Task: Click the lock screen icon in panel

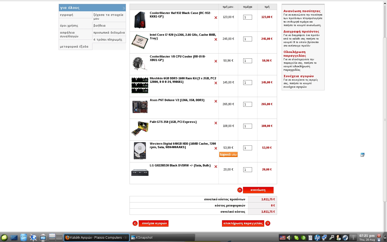Action: [x=379, y=240]
